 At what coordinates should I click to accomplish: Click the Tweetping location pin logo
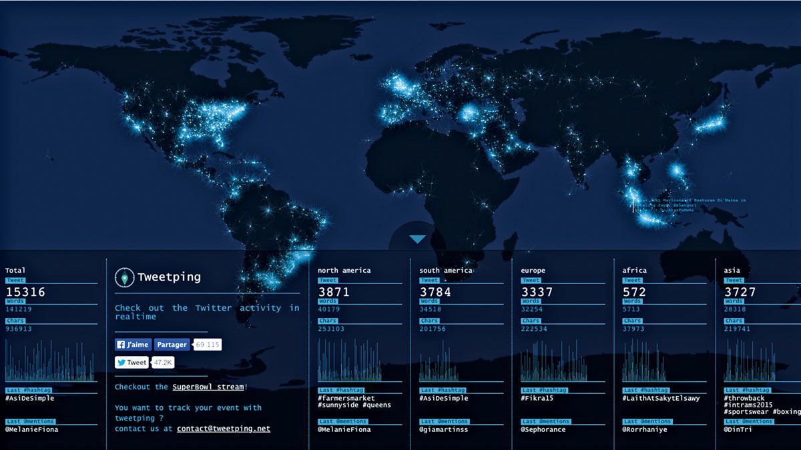point(124,277)
